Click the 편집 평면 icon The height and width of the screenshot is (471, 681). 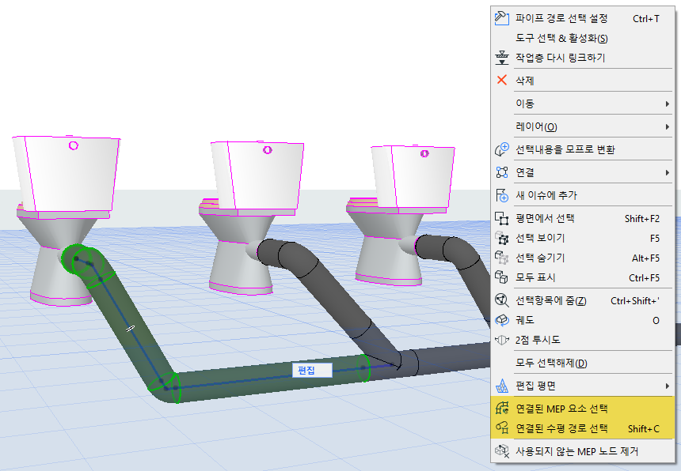pyautogui.click(x=501, y=386)
